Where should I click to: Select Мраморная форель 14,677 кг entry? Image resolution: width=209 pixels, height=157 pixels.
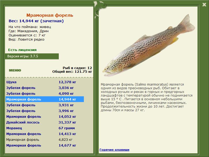click(44, 145)
